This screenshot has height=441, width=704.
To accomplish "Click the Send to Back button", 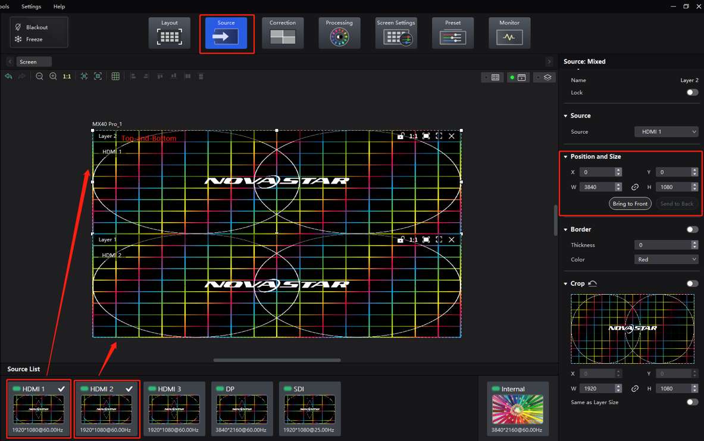I will [x=677, y=204].
